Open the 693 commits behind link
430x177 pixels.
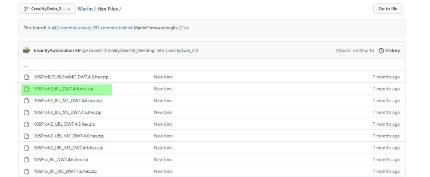point(112,28)
